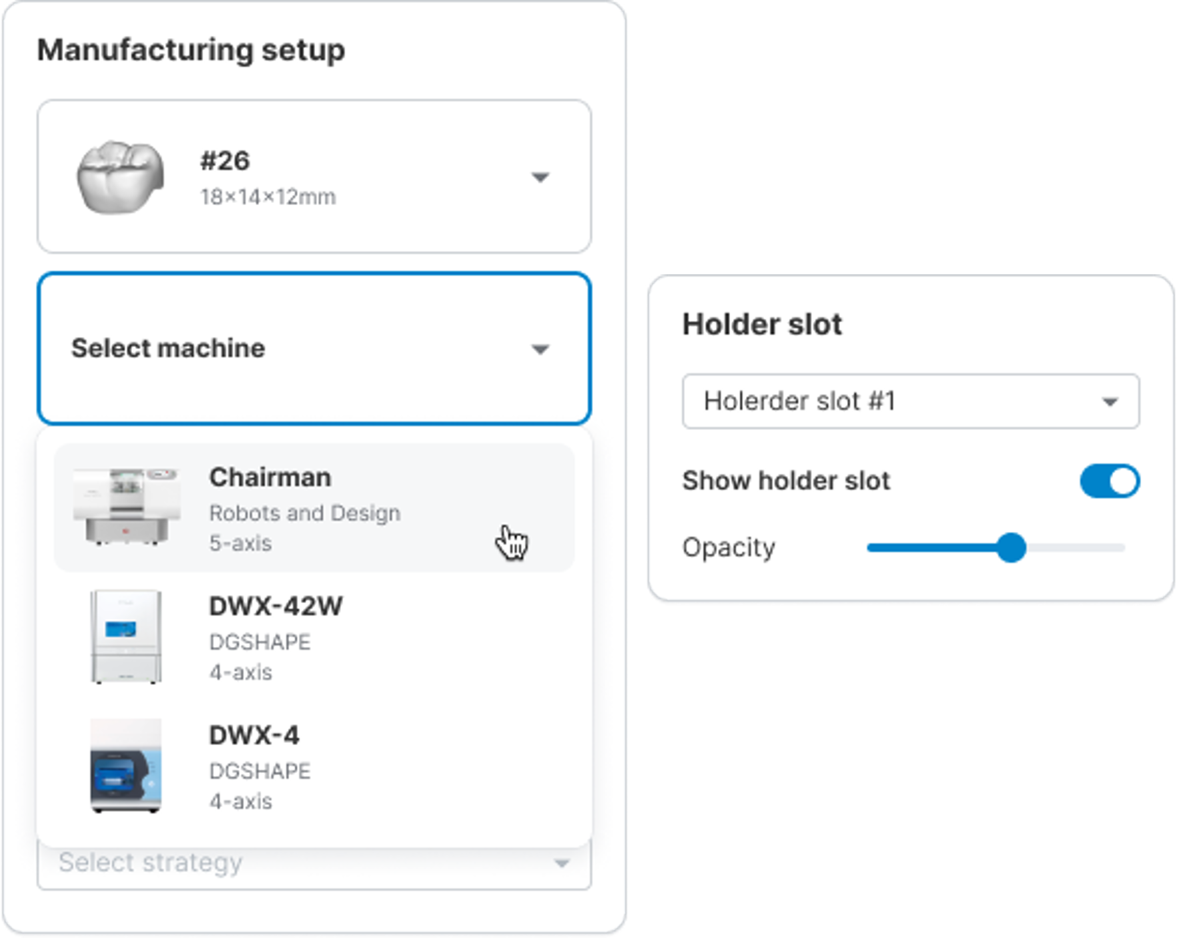
Task: Click the Opacity slider handle
Action: point(1011,548)
